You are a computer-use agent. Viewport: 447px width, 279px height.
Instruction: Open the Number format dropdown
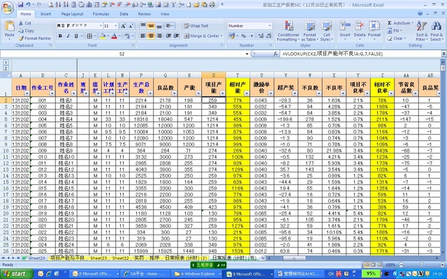coord(270,26)
